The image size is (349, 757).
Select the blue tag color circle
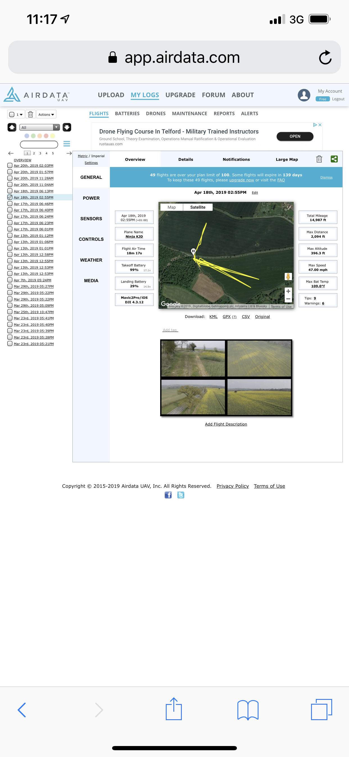pyautogui.click(x=27, y=136)
